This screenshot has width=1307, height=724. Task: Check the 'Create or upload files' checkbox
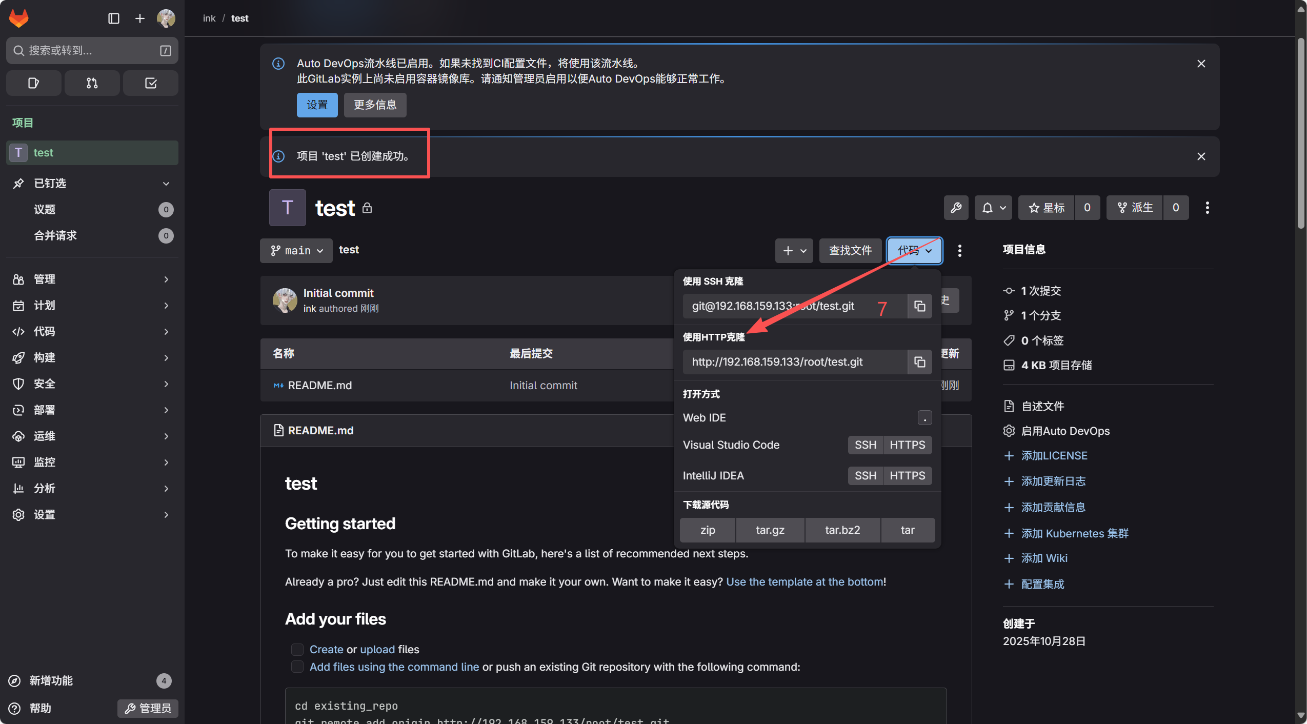[297, 650]
